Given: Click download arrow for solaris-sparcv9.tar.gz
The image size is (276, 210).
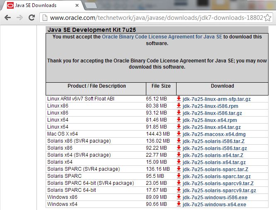Looking at the screenshot, I should coord(179,190).
